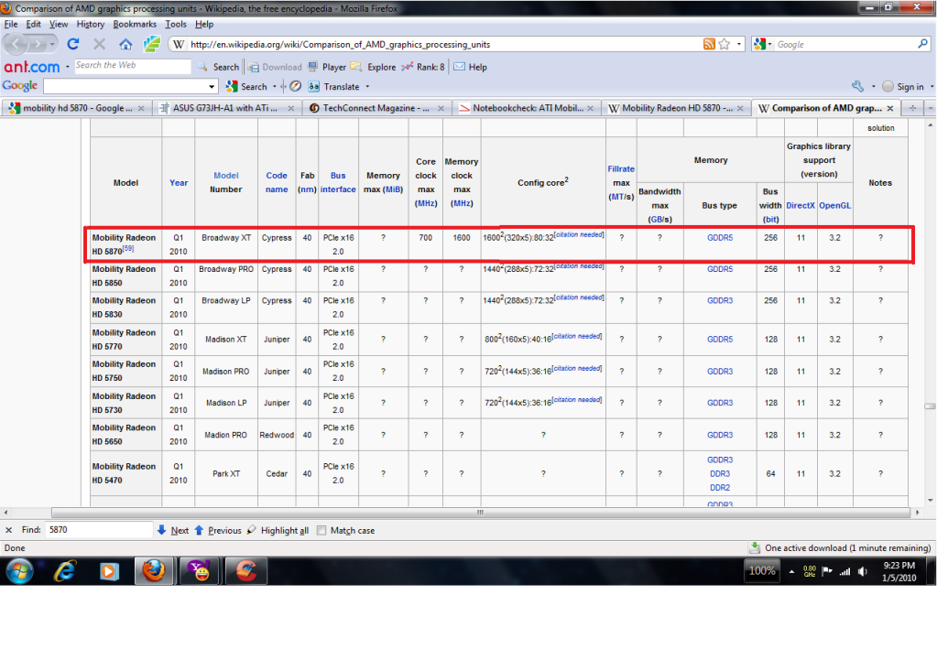This screenshot has height=649, width=937.
Task: Click the horizontal scrollbar thumb
Action: click(481, 513)
